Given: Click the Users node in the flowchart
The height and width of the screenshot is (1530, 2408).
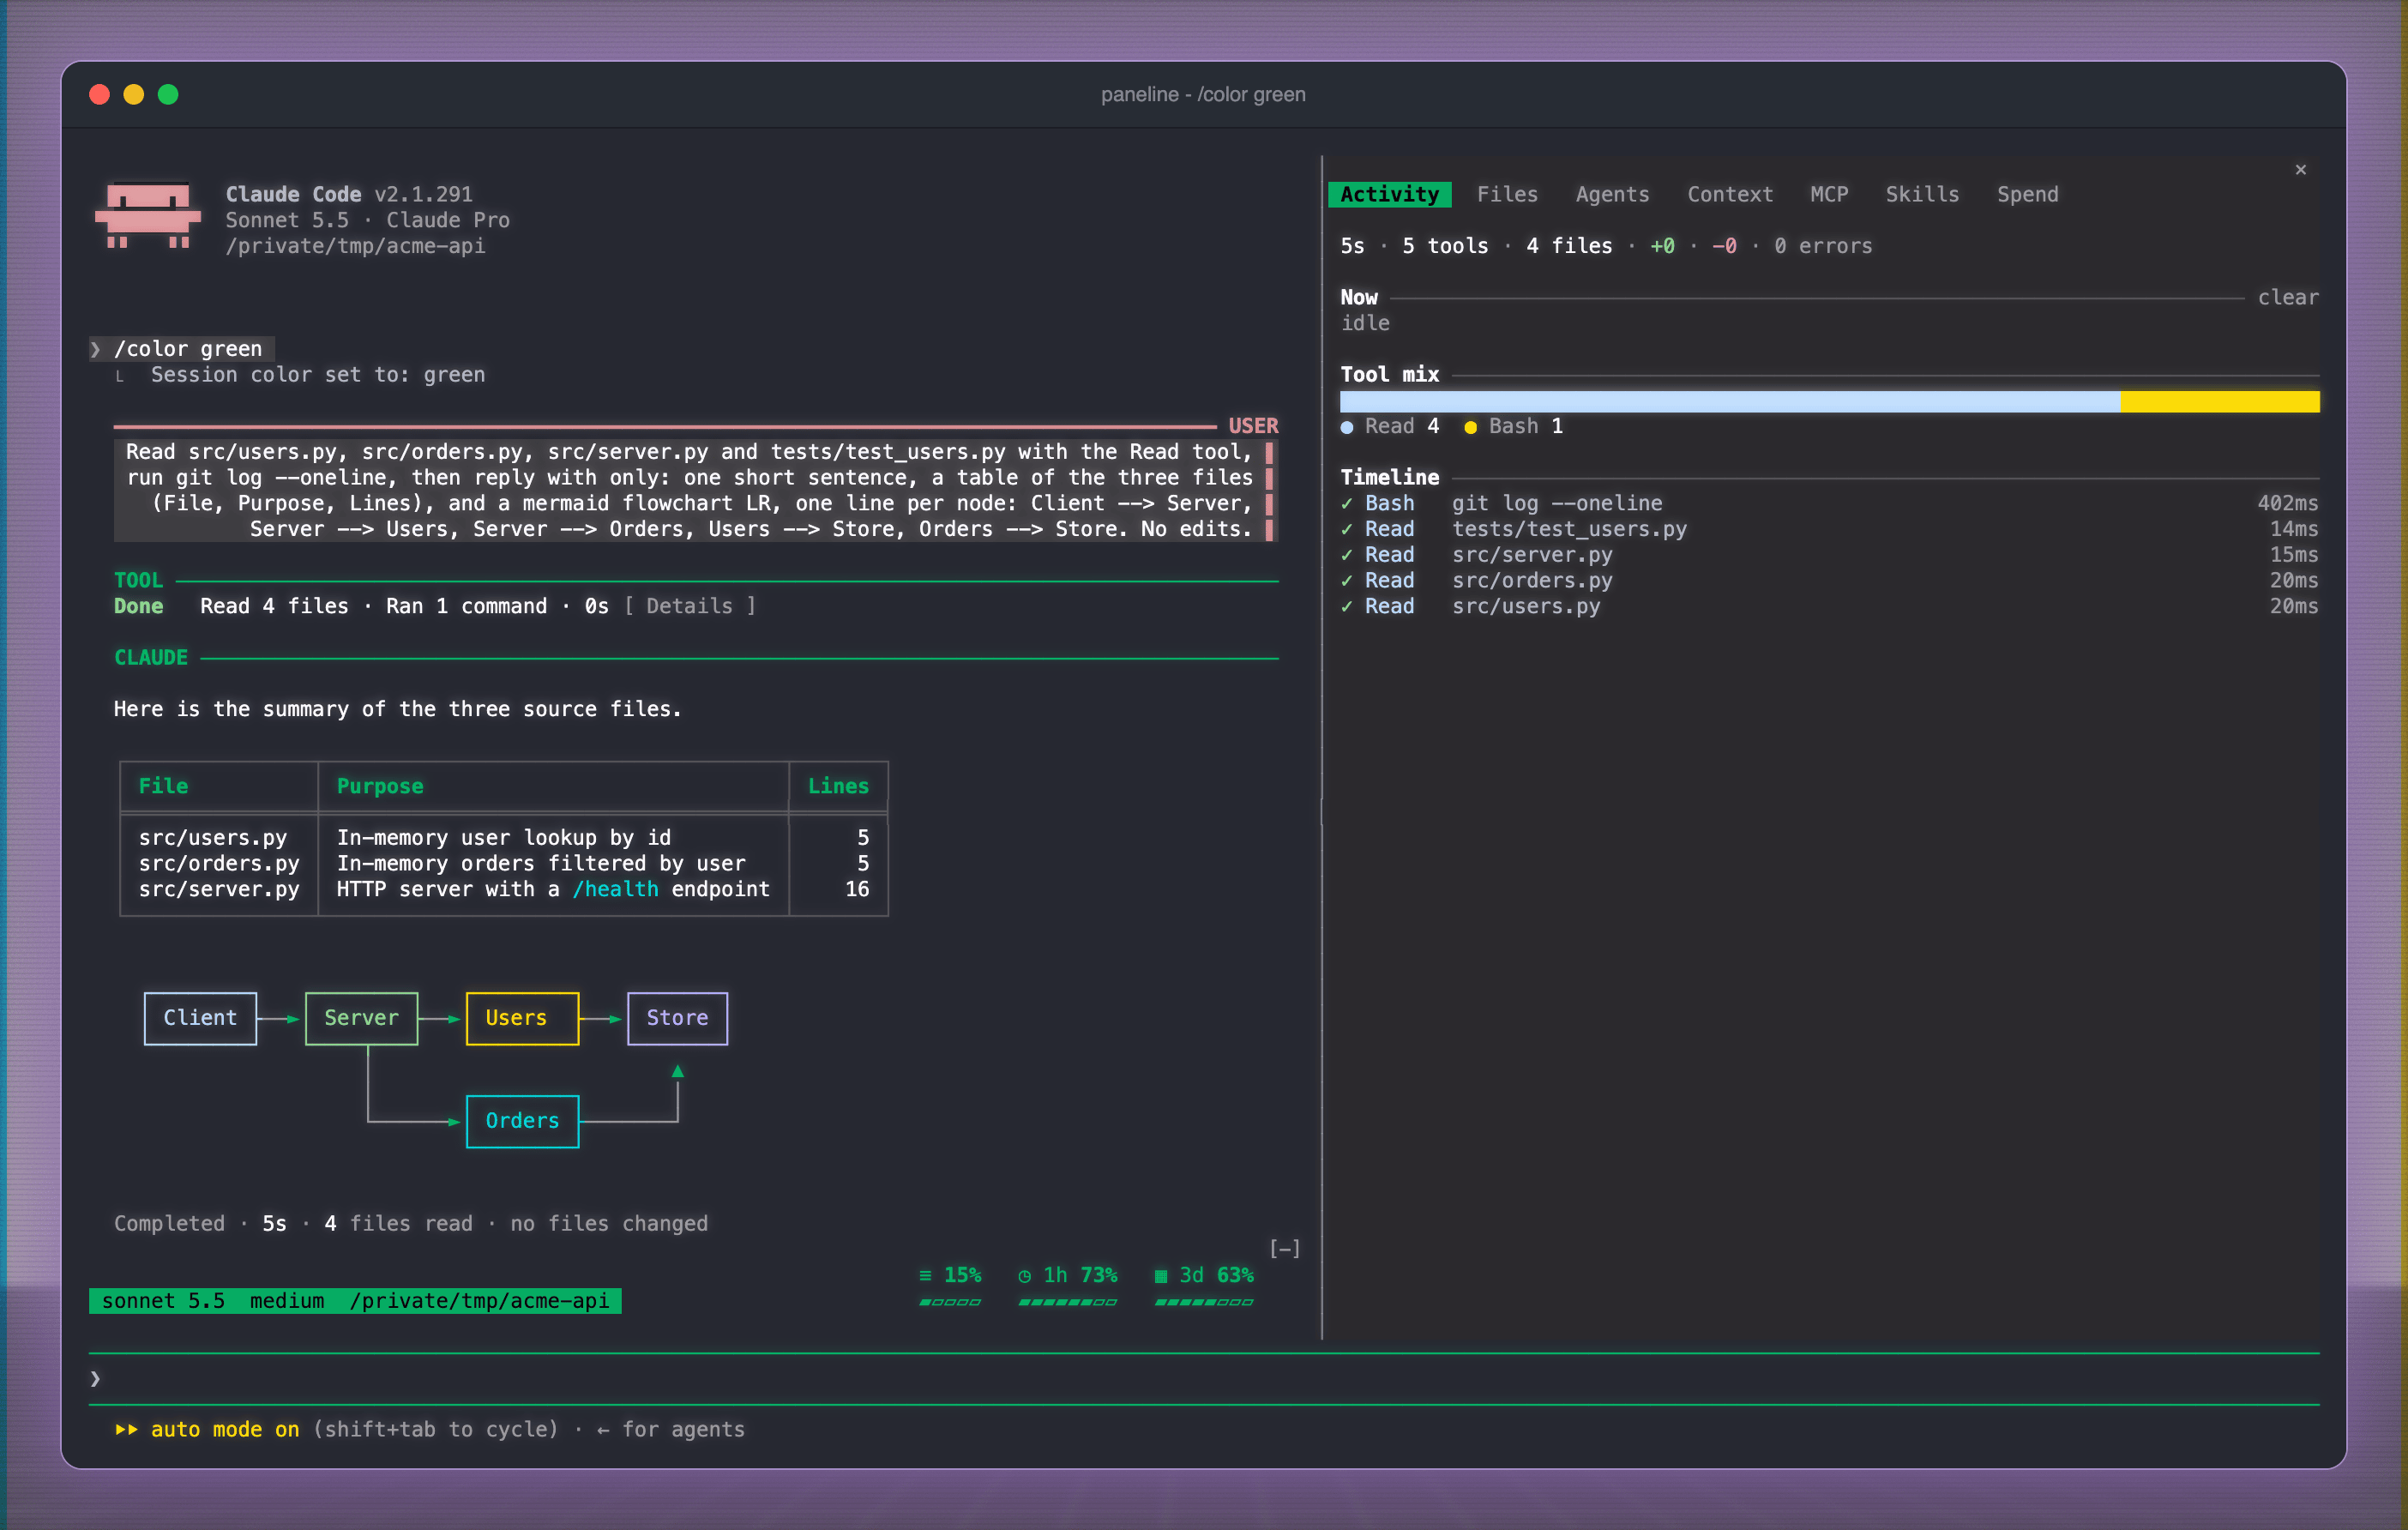Looking at the screenshot, I should pyautogui.click(x=522, y=1018).
